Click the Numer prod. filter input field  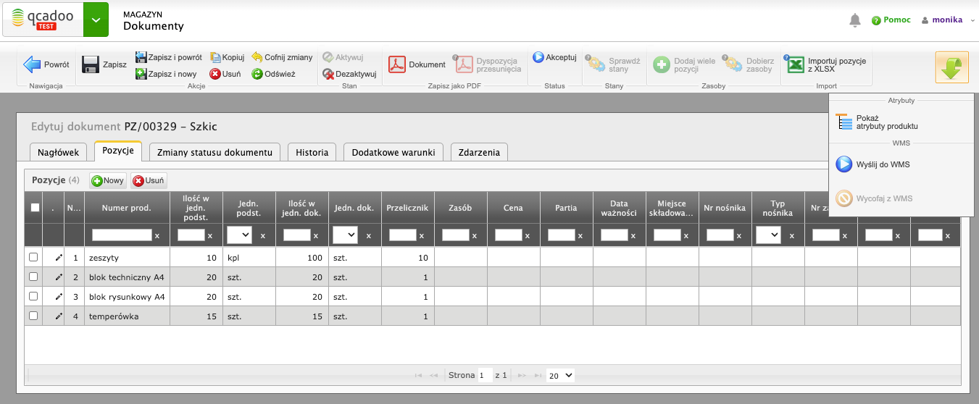tap(122, 235)
